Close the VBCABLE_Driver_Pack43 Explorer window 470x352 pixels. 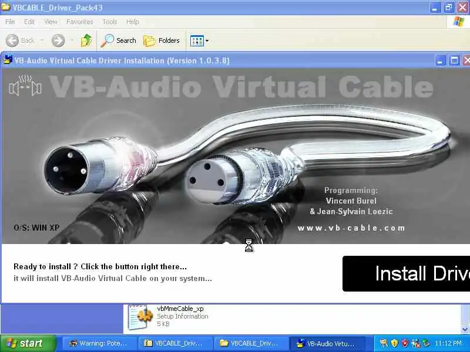tap(463, 8)
